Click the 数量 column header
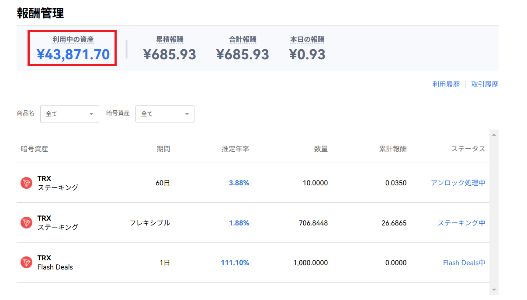 pyautogui.click(x=321, y=149)
